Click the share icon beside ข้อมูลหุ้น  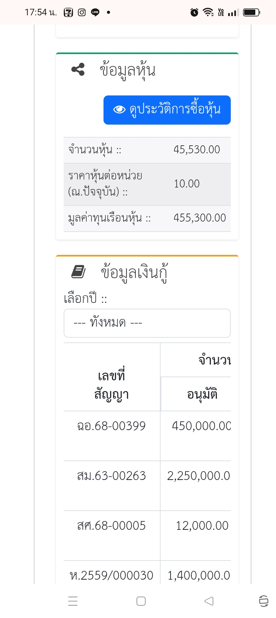click(x=78, y=70)
